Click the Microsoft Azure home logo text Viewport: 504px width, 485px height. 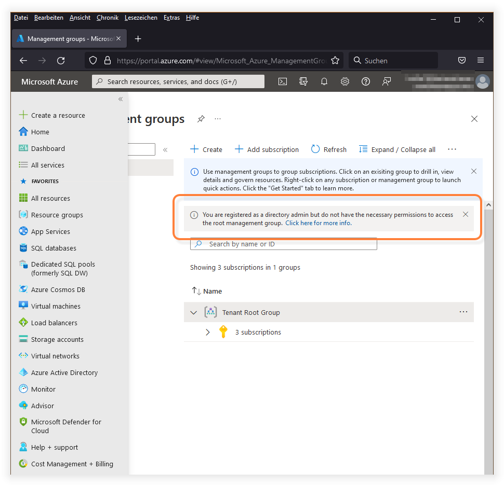[x=49, y=81]
